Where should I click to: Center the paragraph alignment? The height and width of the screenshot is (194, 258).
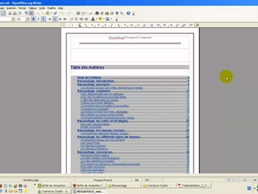click(55, 19)
